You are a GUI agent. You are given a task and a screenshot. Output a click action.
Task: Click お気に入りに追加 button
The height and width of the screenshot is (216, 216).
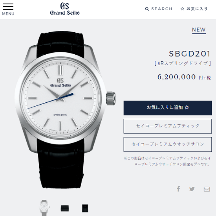tap(168, 108)
